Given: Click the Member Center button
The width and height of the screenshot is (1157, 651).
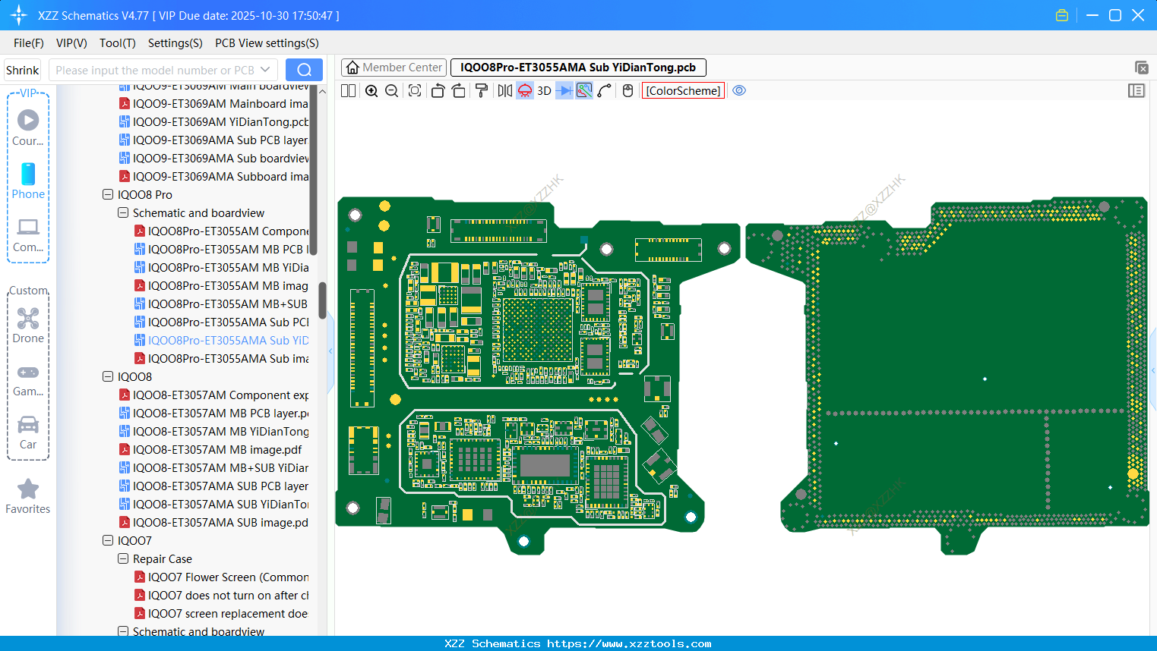Looking at the screenshot, I should 394,68.
